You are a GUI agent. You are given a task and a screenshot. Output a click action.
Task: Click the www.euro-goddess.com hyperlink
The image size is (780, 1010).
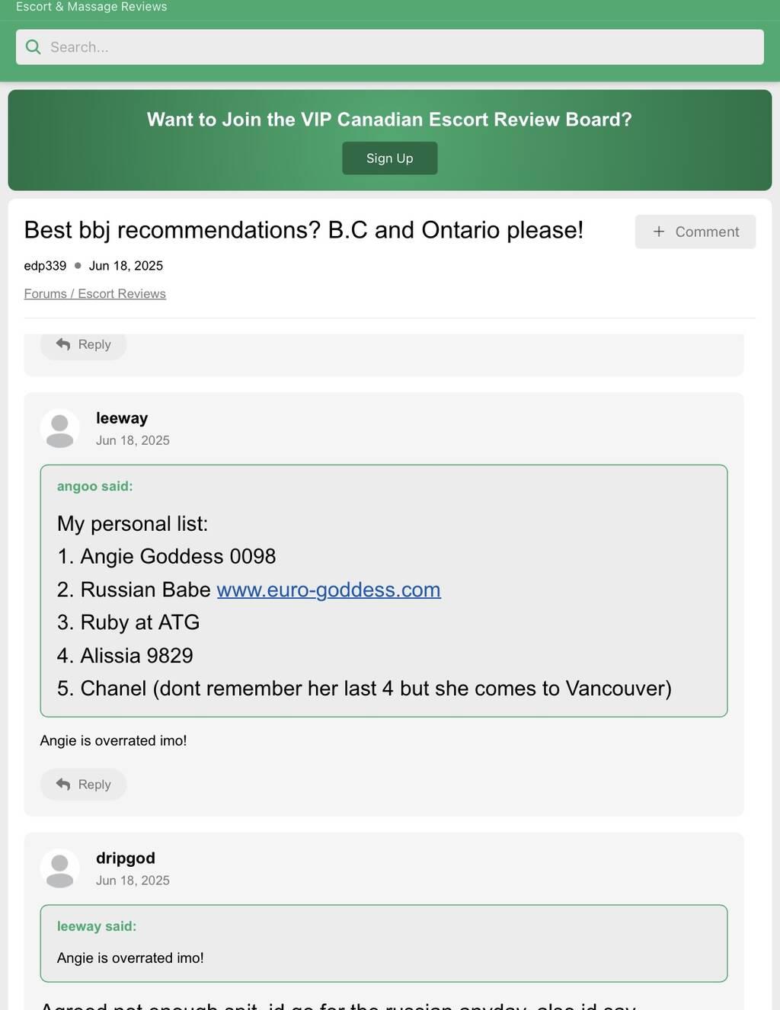coord(328,590)
